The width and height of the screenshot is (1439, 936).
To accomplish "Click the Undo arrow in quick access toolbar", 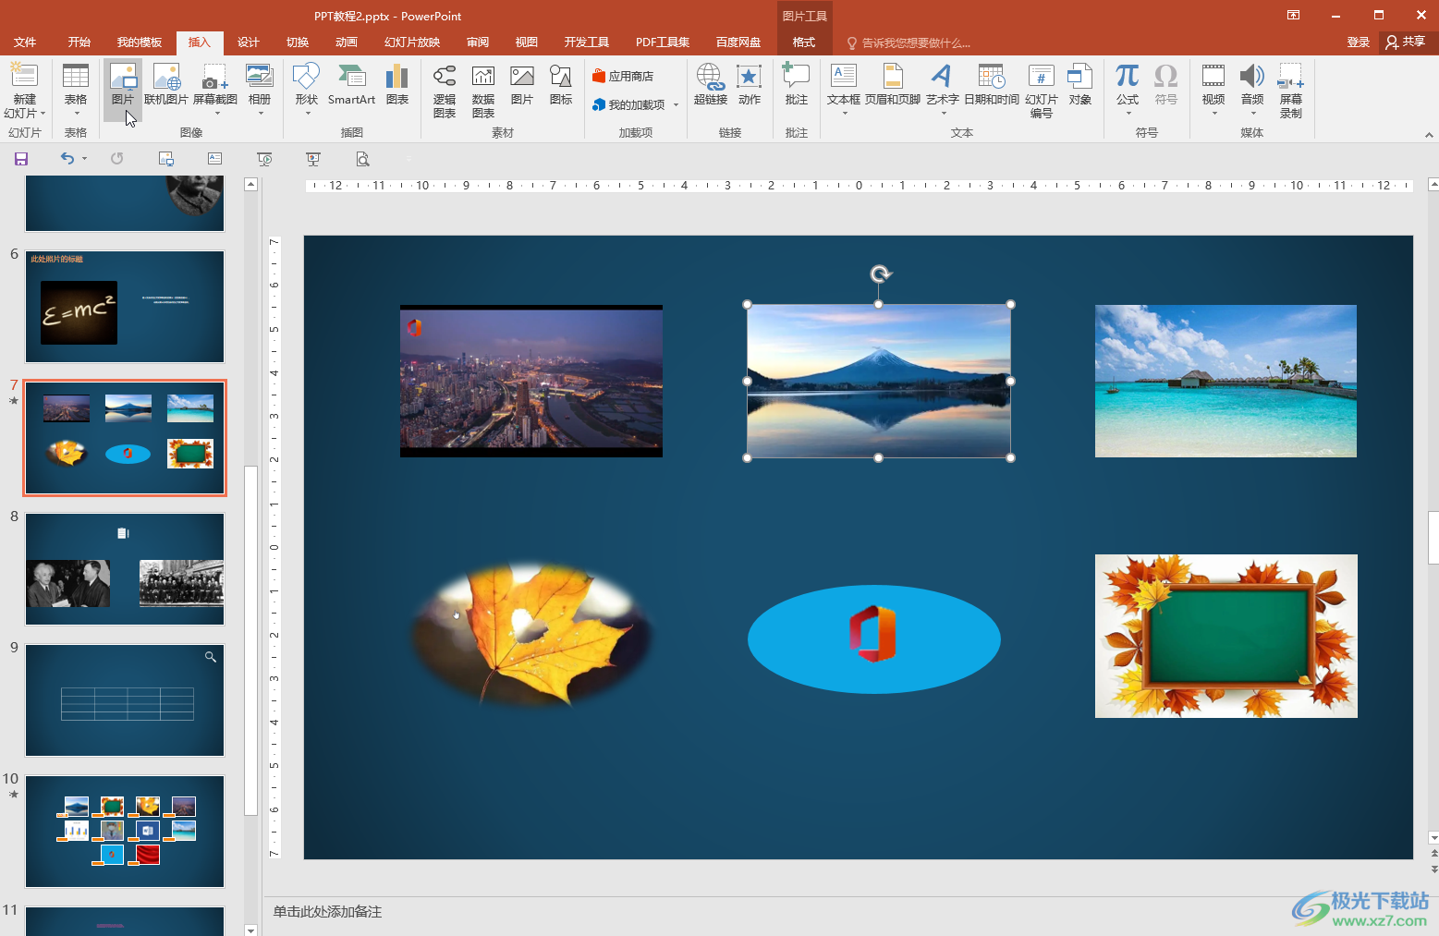I will pyautogui.click(x=67, y=159).
